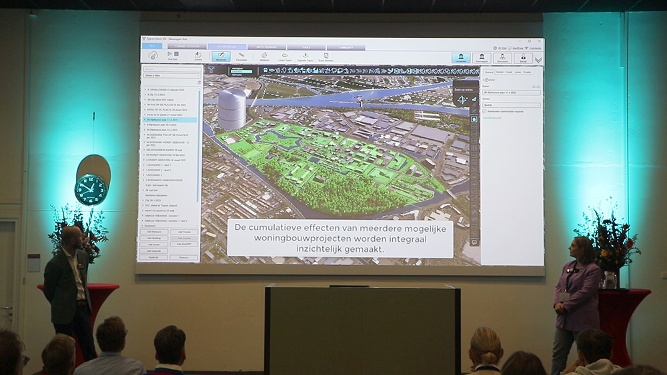Open the Levee Types icon
Viewport: 667px width, 375px height.
[285, 56]
